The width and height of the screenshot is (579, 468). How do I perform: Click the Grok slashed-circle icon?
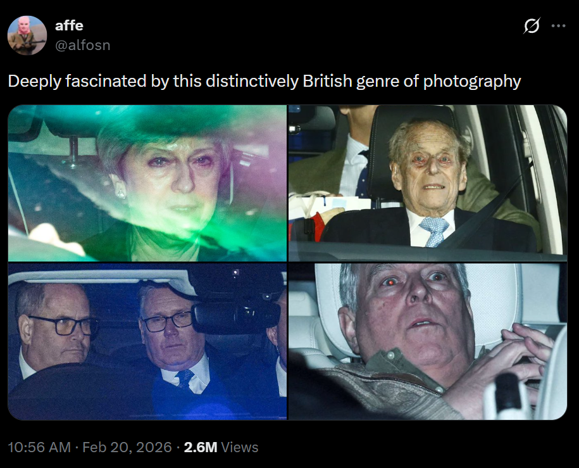tap(532, 25)
